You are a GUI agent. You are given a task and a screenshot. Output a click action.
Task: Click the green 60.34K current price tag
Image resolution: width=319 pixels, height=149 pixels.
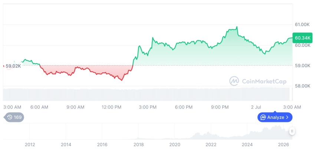click(x=302, y=38)
